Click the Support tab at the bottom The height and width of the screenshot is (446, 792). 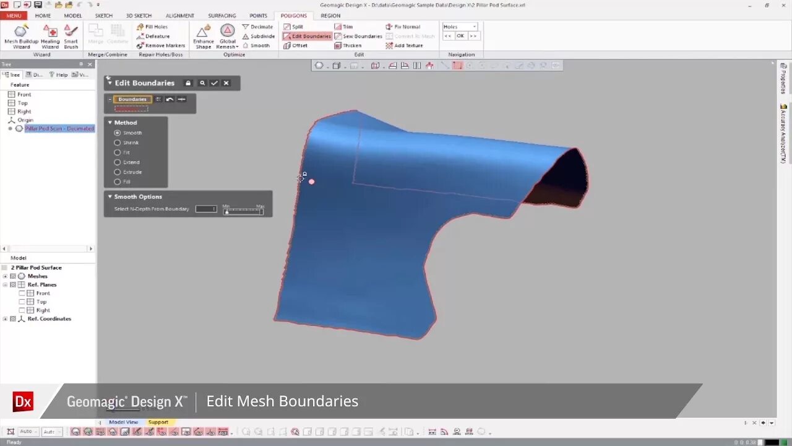coord(158,422)
